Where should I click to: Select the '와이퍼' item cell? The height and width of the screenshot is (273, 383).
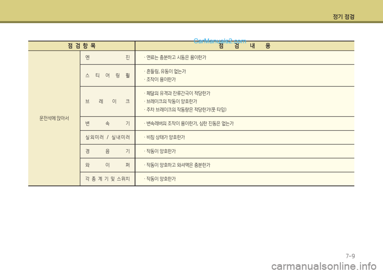pyautogui.click(x=107, y=165)
